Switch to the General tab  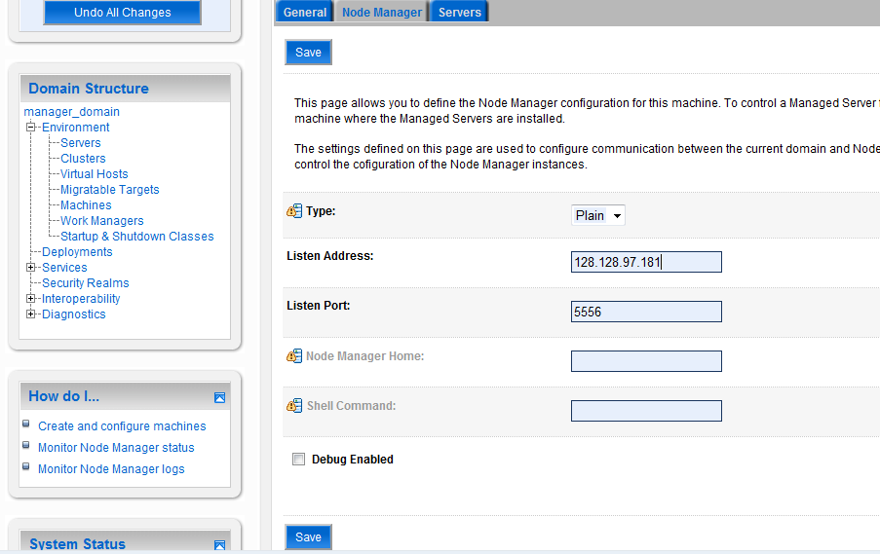click(305, 12)
